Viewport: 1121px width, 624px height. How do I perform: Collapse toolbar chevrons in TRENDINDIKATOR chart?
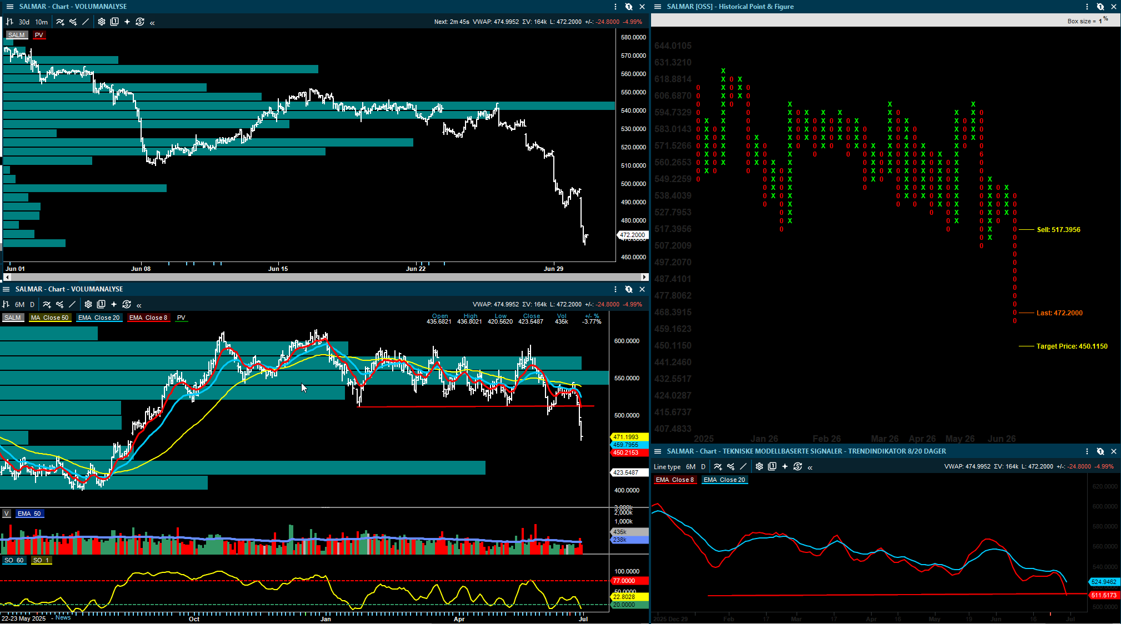click(x=810, y=467)
